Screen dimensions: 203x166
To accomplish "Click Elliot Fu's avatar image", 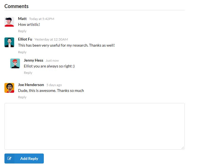I will [9, 42].
